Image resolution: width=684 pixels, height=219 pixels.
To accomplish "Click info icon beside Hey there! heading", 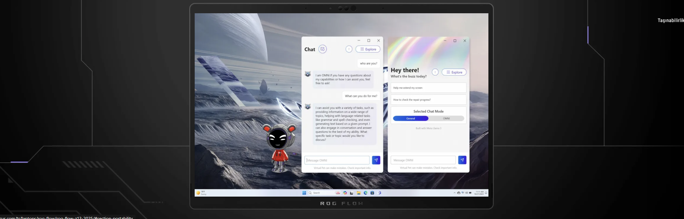I will pos(435,72).
